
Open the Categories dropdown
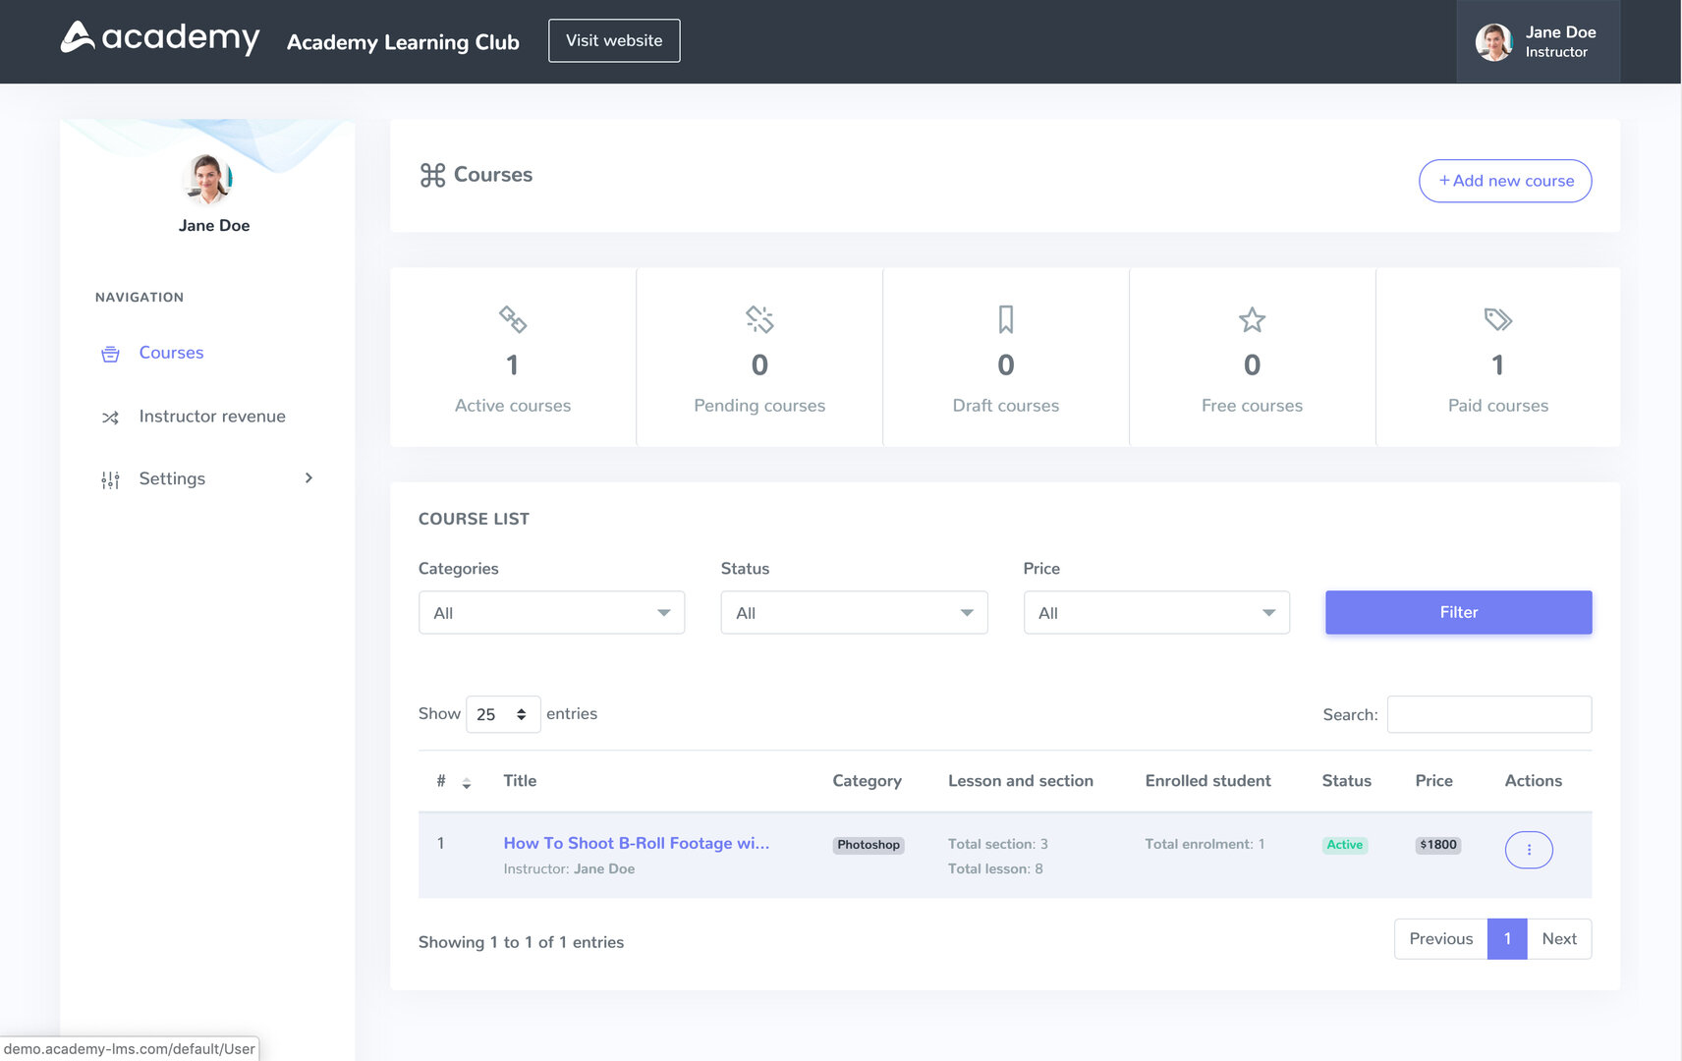point(551,612)
